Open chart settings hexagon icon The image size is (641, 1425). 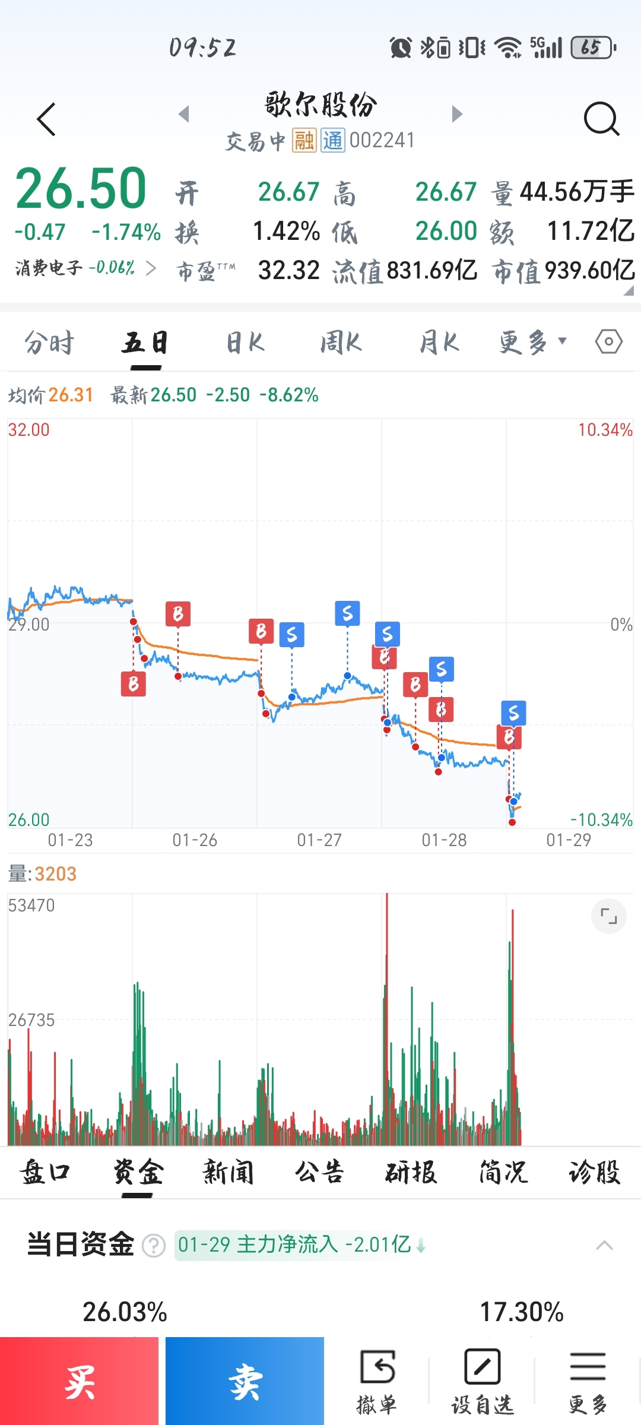[x=608, y=342]
